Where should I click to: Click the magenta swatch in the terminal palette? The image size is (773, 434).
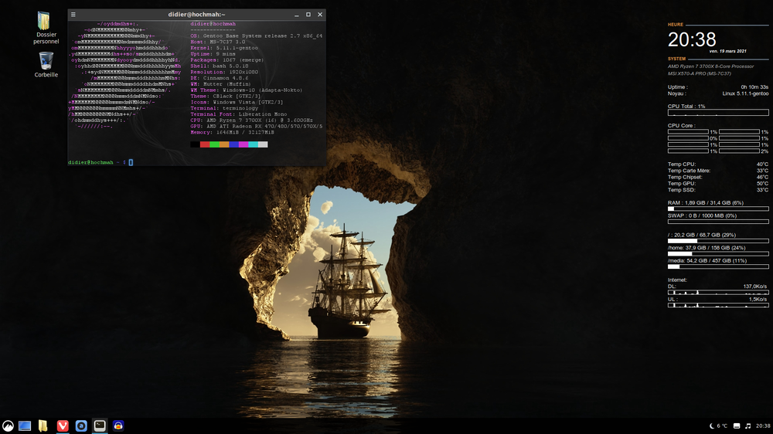click(243, 144)
